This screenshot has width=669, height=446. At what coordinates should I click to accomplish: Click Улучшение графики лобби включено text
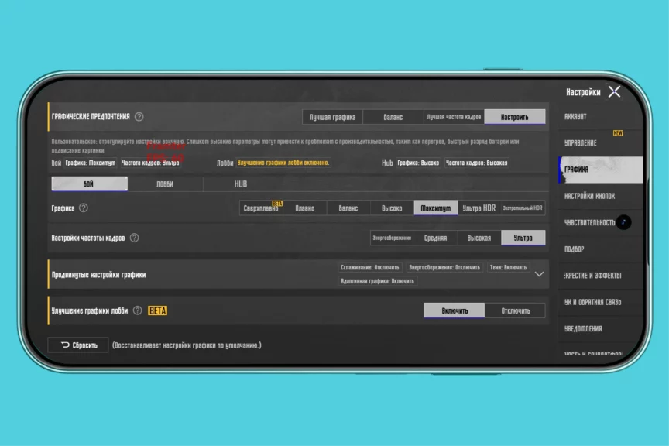tap(283, 163)
